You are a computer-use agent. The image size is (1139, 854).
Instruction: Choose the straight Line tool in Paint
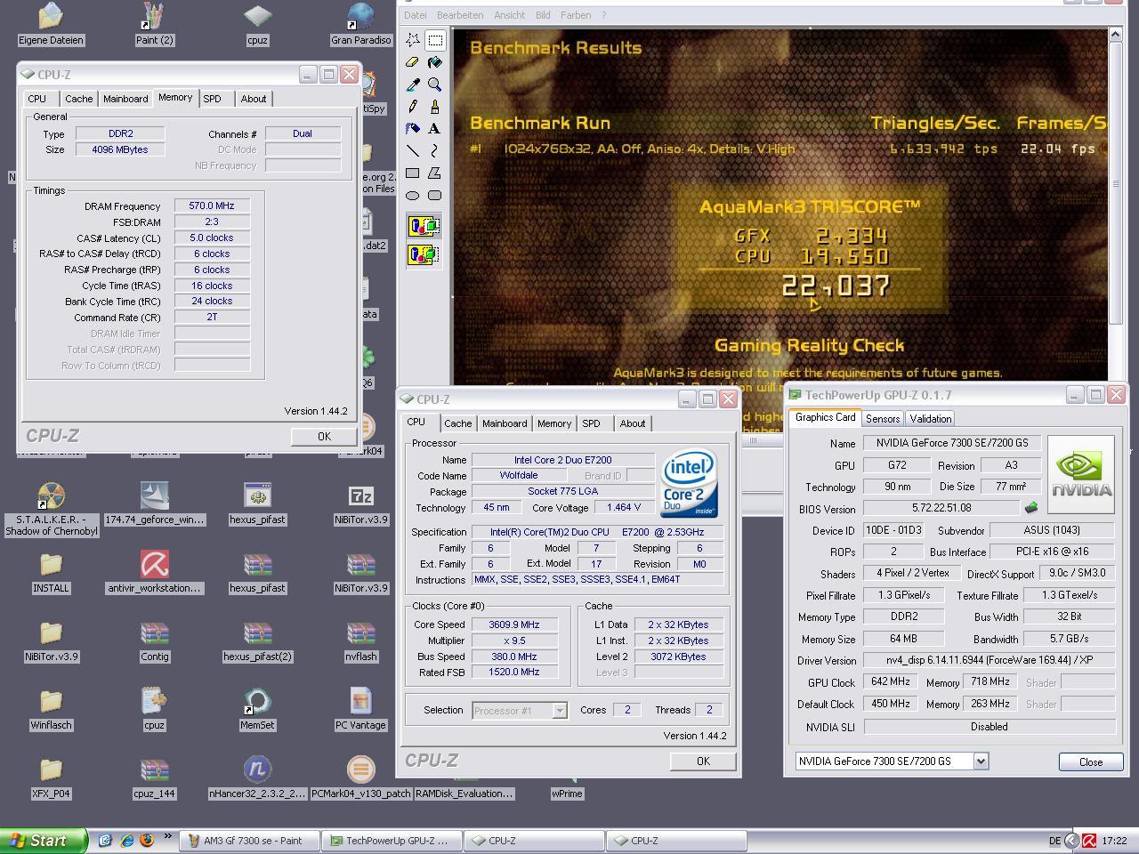tap(413, 151)
